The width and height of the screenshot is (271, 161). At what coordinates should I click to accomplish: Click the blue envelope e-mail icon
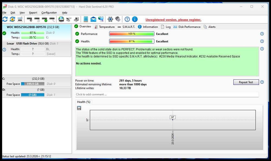(93, 19)
